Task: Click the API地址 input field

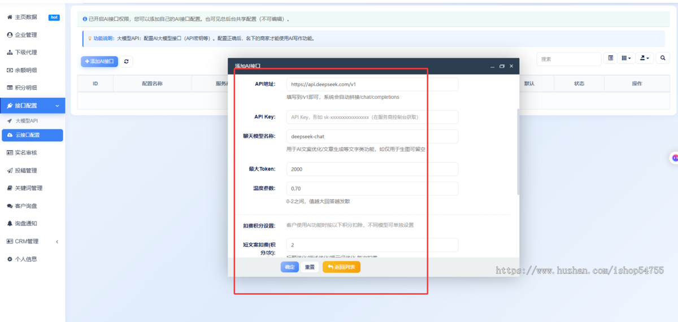Action: click(x=372, y=84)
